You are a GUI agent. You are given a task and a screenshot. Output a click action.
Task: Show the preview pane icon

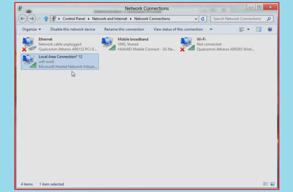click(x=259, y=29)
